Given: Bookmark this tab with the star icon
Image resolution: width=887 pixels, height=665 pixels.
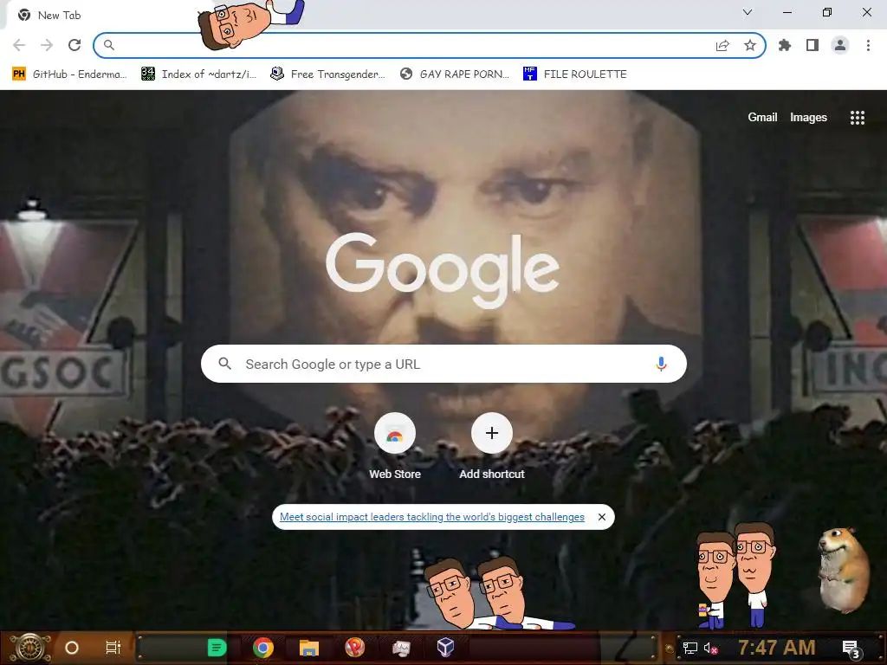Looking at the screenshot, I should [750, 45].
